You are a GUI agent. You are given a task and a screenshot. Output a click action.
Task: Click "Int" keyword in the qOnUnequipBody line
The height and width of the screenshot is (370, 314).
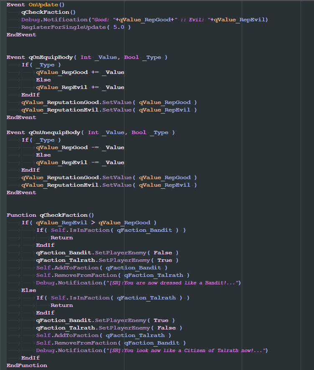coord(93,132)
